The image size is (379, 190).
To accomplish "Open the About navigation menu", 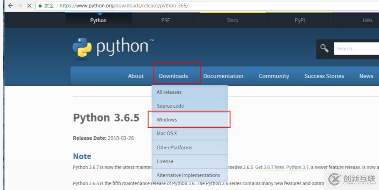I will [136, 76].
